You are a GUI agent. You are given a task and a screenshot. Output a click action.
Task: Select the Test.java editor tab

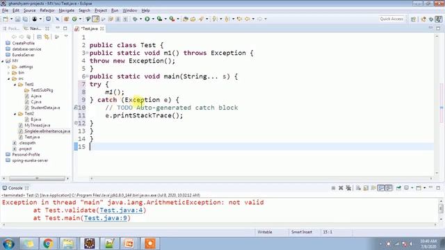[89, 28]
